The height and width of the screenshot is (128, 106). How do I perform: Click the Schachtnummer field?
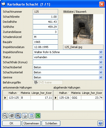[45, 12]
